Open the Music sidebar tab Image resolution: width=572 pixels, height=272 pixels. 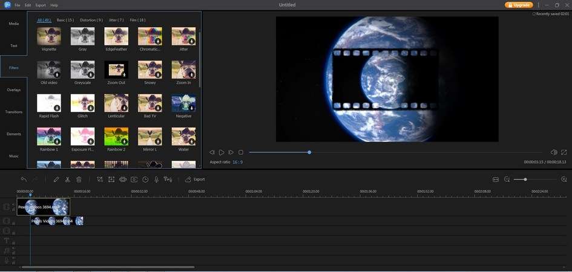[13, 156]
